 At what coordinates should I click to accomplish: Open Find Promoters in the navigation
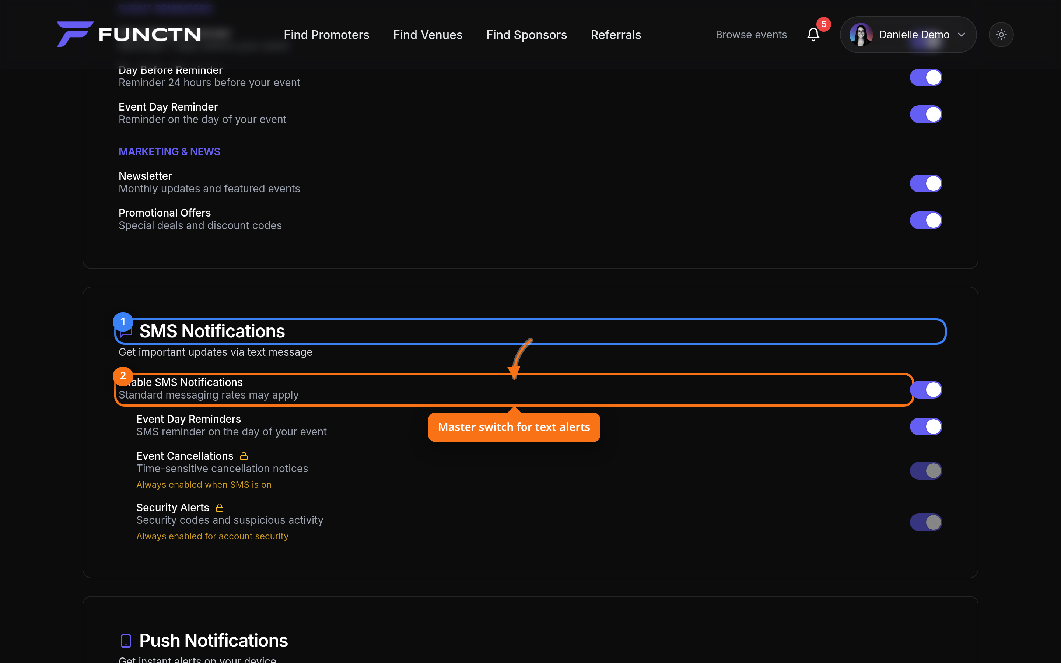(326, 35)
